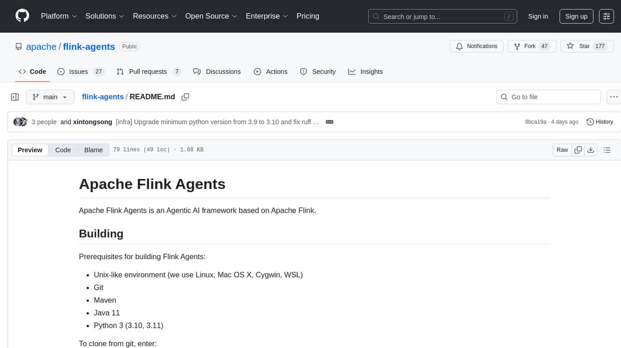The width and height of the screenshot is (621, 348).
Task: Open the README outline list
Action: coord(607,150)
